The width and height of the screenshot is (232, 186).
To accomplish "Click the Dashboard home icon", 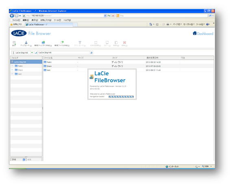I will point(195,33).
